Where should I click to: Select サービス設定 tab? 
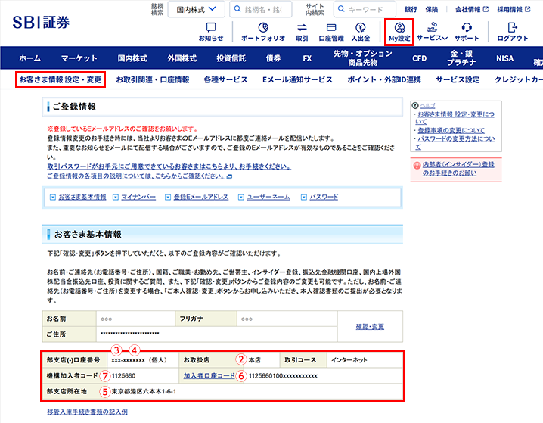click(x=458, y=79)
